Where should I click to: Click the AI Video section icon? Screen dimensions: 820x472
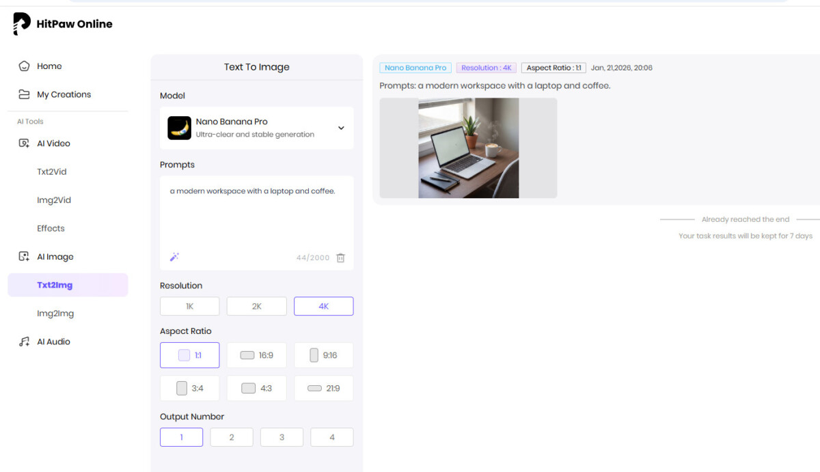click(x=25, y=143)
